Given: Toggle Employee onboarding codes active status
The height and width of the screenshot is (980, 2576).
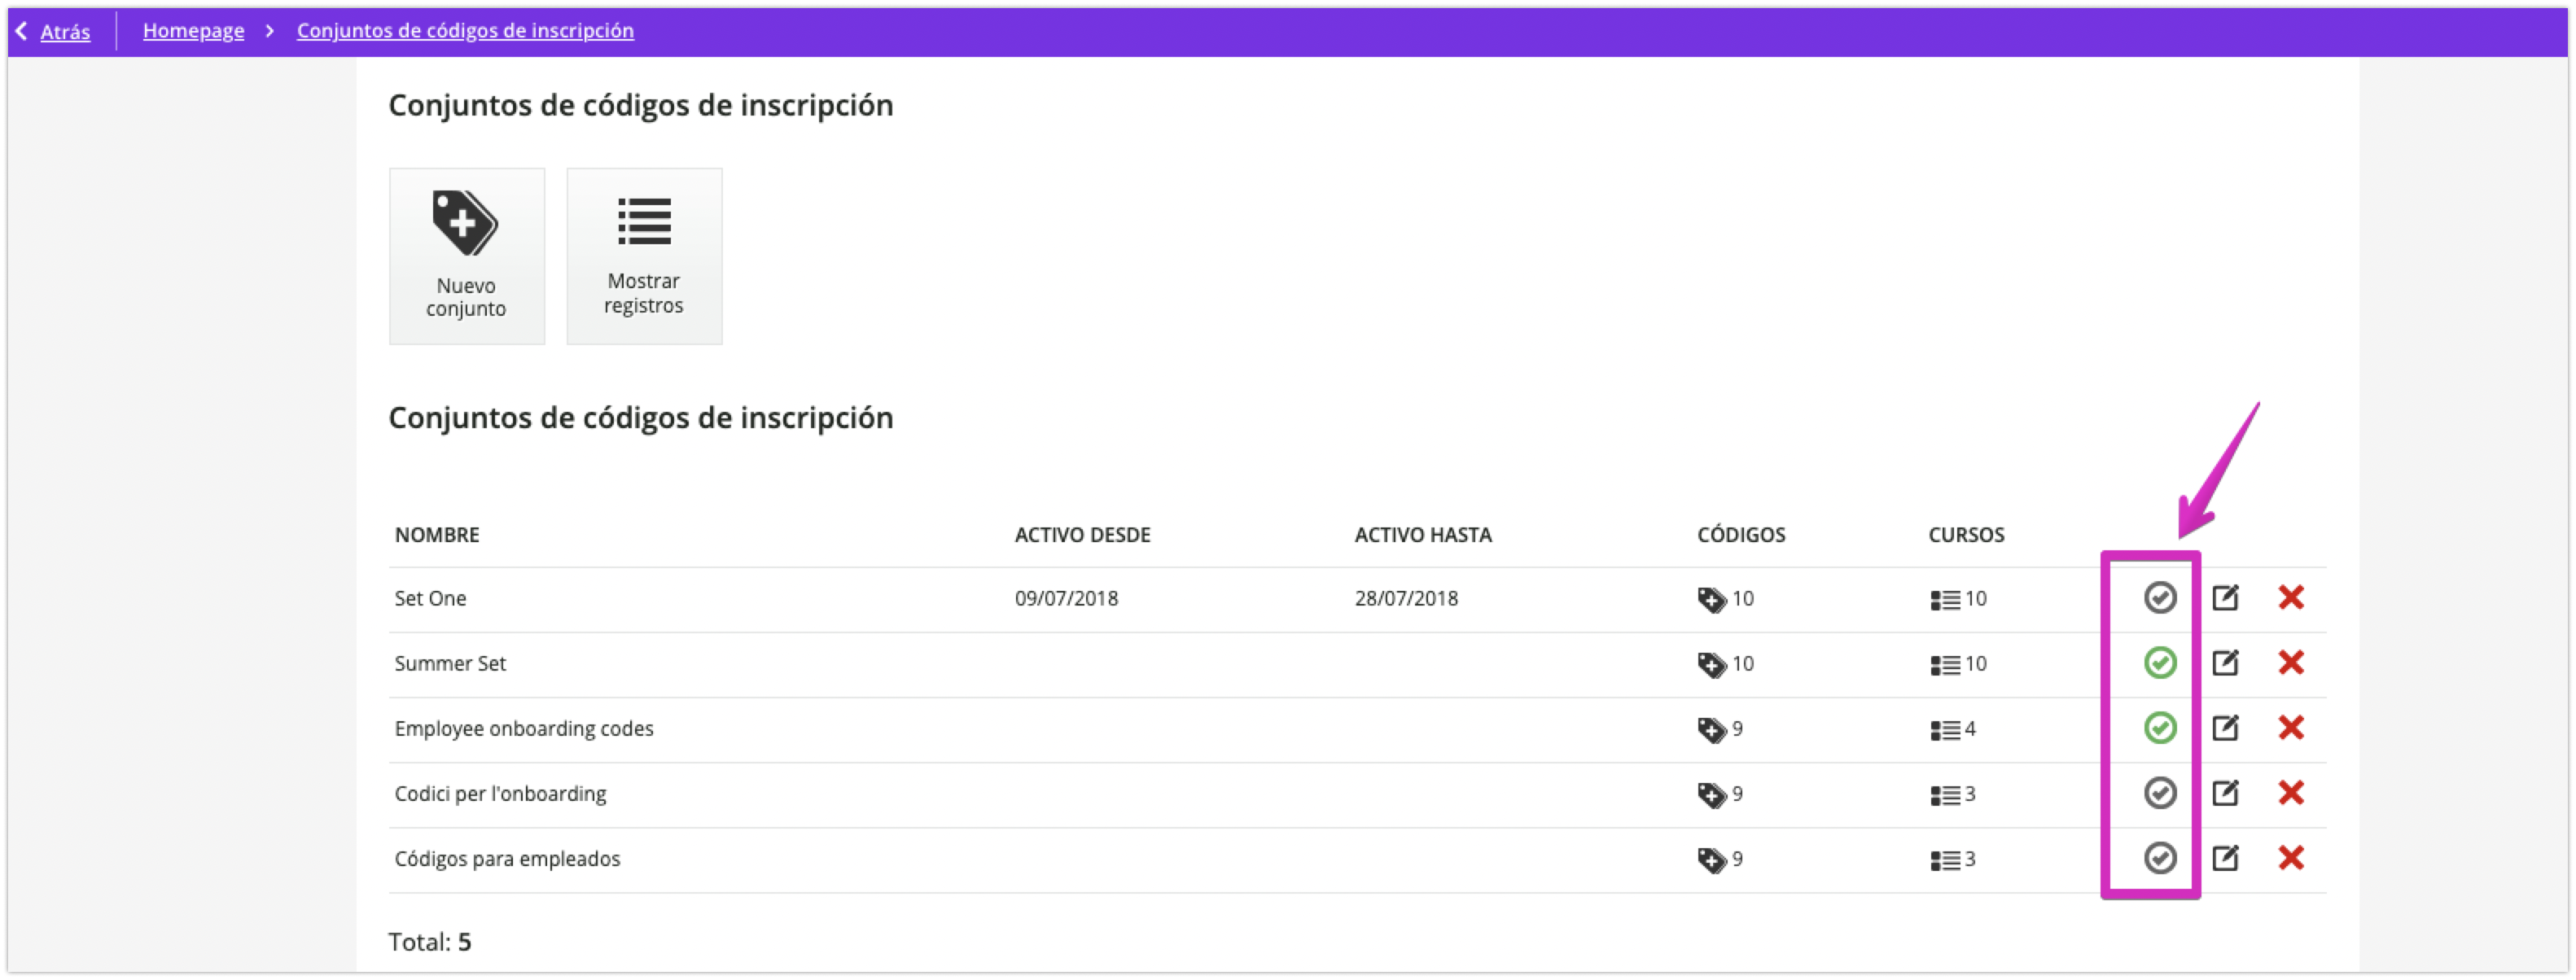Looking at the screenshot, I should tap(2160, 728).
